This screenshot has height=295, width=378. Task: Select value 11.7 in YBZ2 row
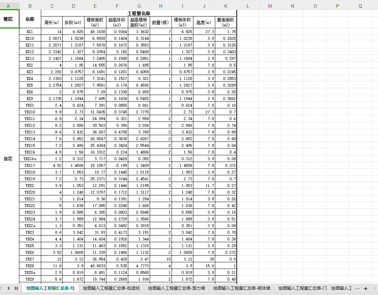click(204, 186)
